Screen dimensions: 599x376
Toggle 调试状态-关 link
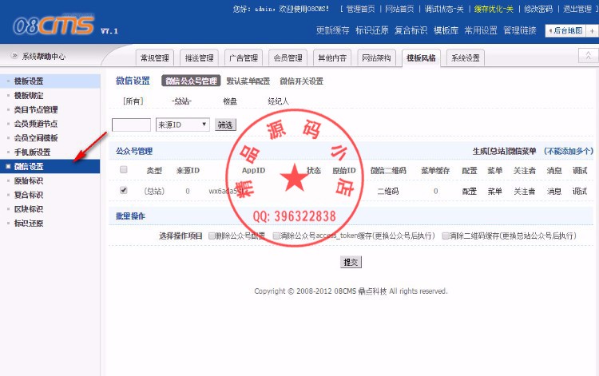(x=444, y=9)
